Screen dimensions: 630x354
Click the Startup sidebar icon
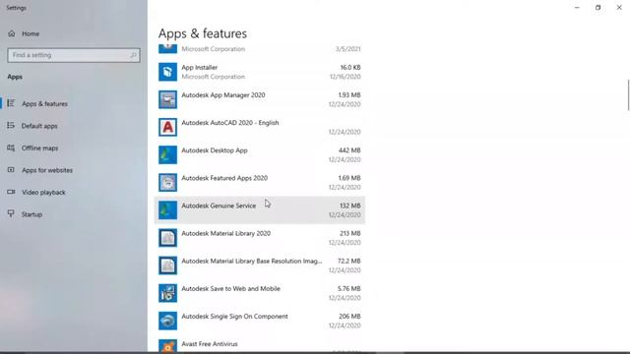[x=11, y=214]
